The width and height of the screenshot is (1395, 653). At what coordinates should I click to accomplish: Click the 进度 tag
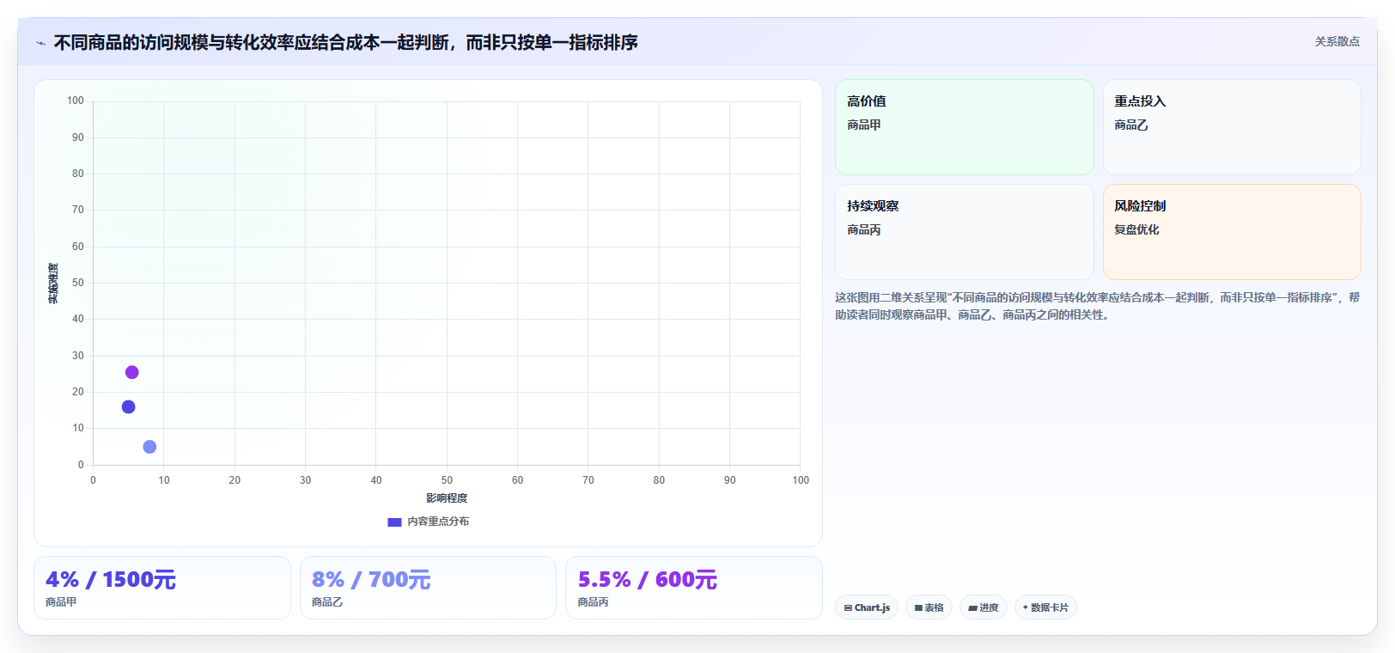[x=984, y=607]
